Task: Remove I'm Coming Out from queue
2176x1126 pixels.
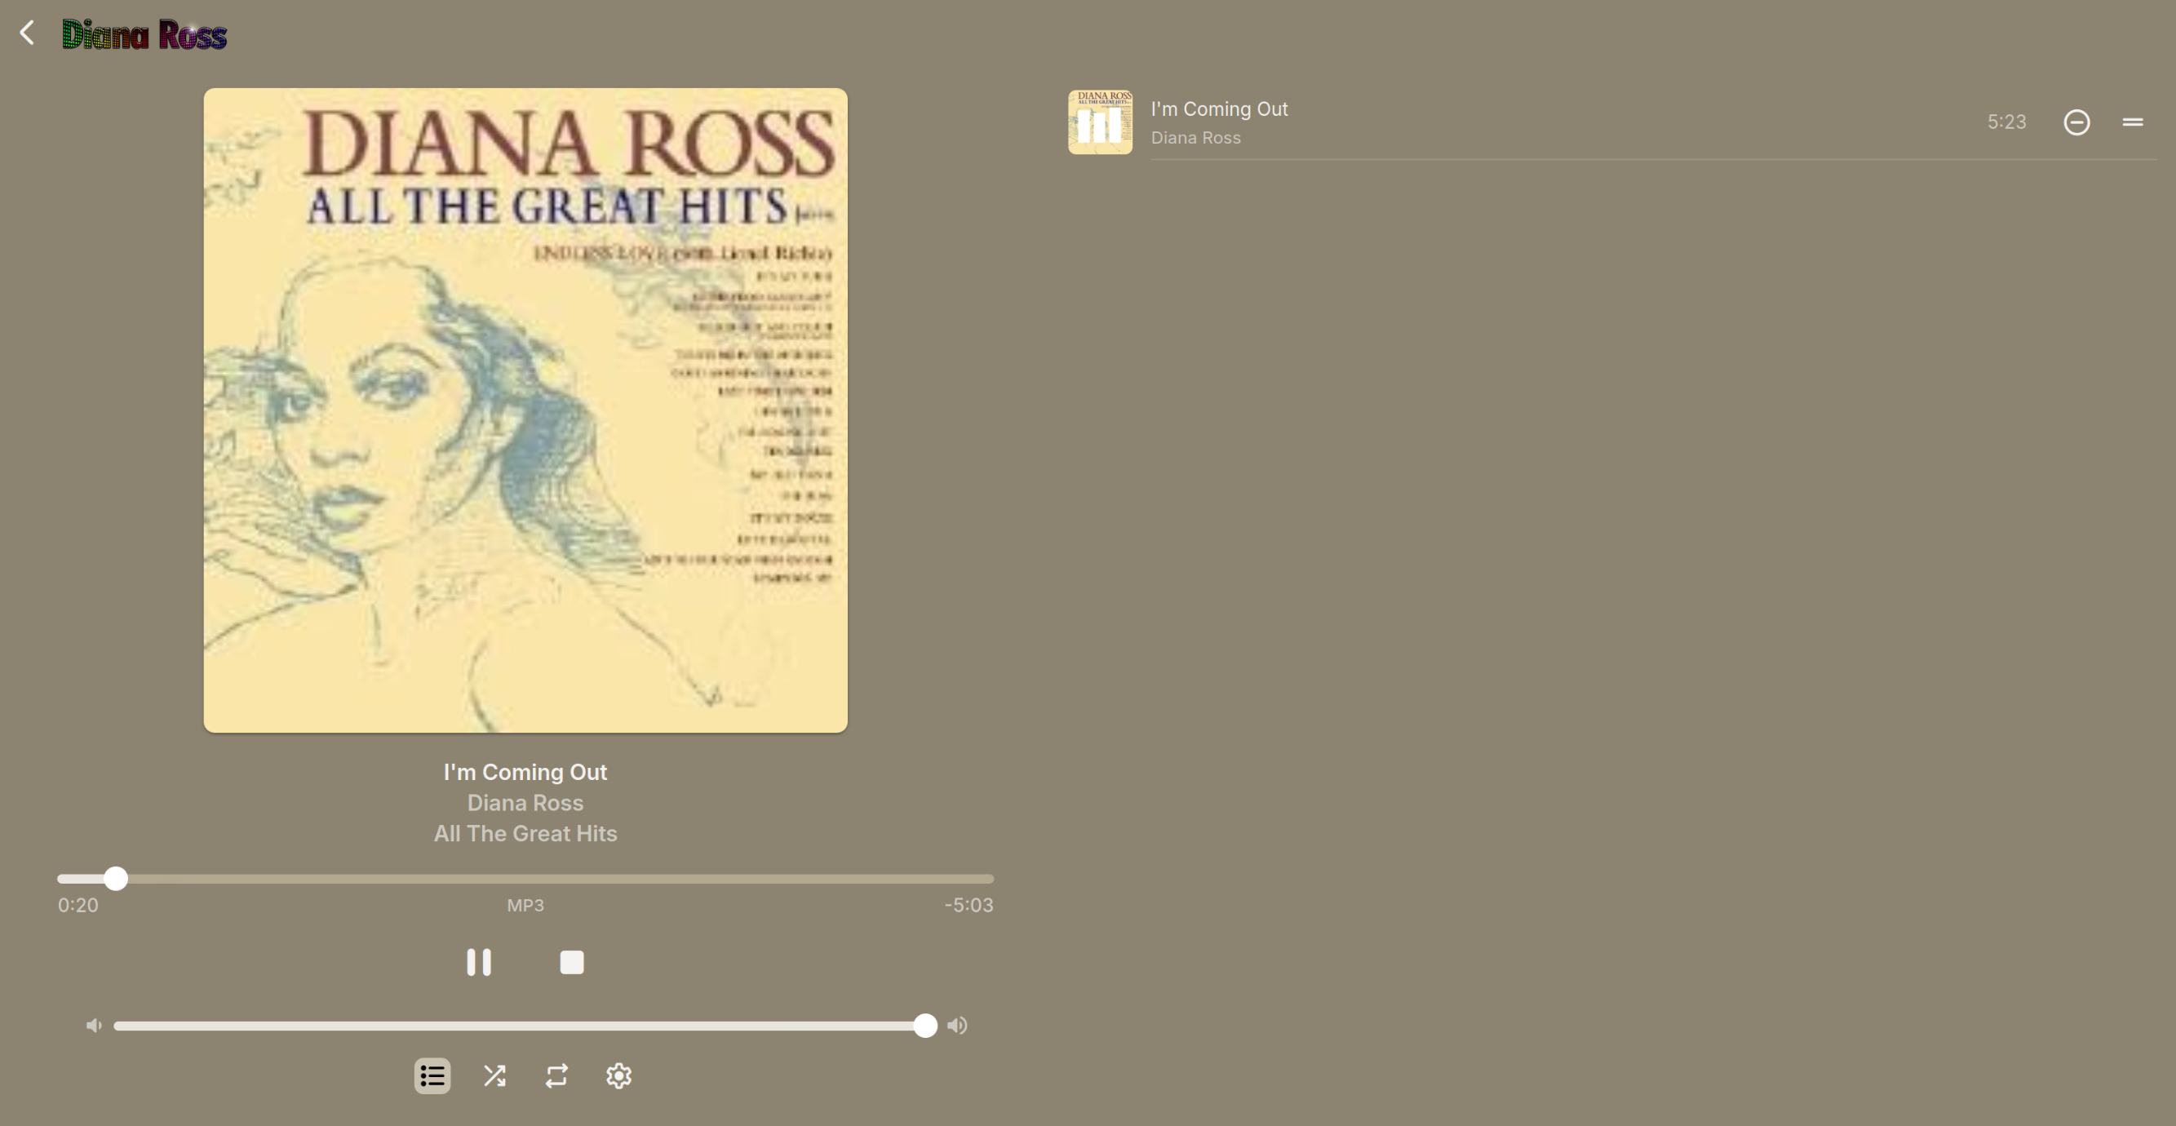Action: 2077,122
